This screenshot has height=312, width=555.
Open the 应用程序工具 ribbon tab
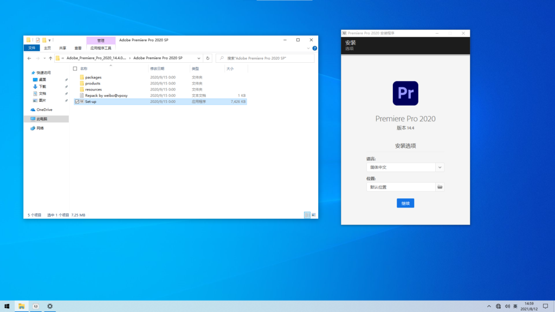tap(100, 48)
